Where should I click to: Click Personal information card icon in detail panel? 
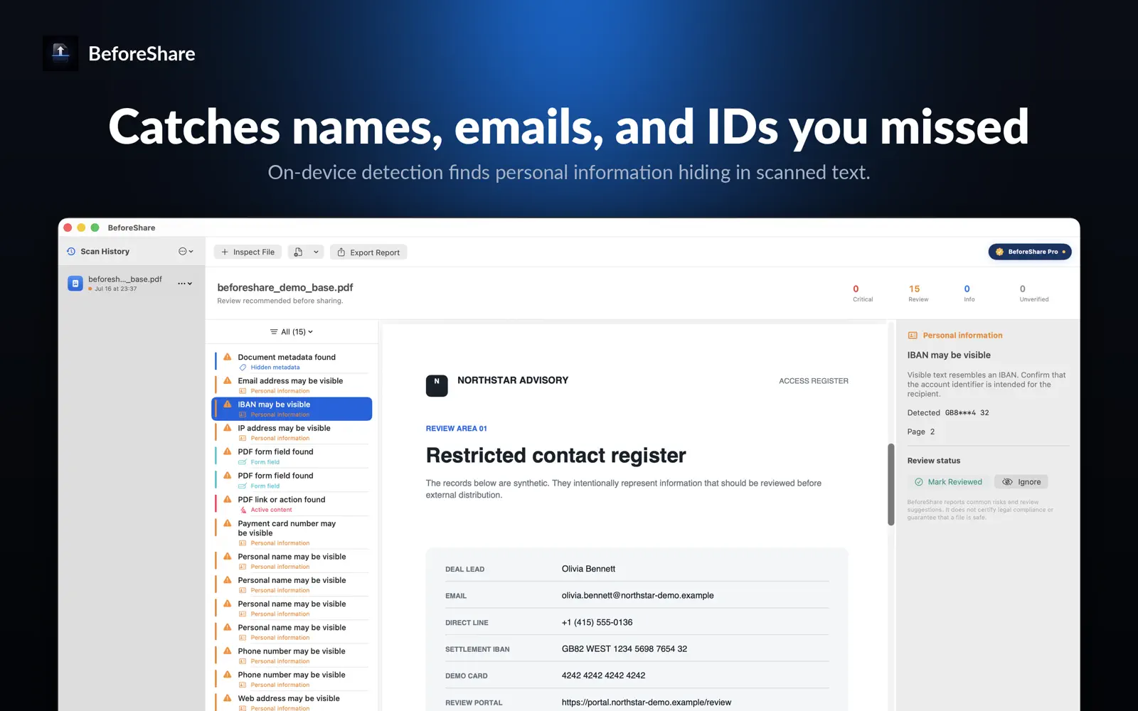coord(913,336)
